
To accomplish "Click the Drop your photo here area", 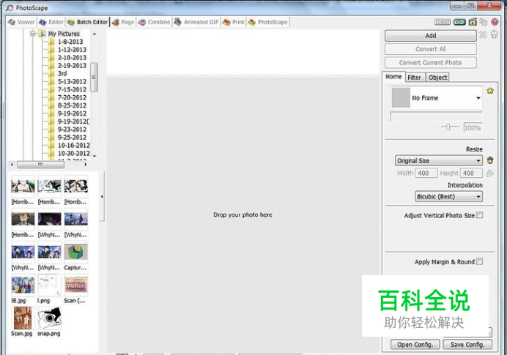I will (243, 214).
